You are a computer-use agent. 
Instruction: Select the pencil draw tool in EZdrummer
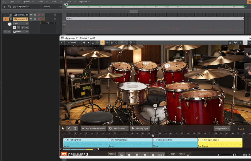(69, 128)
